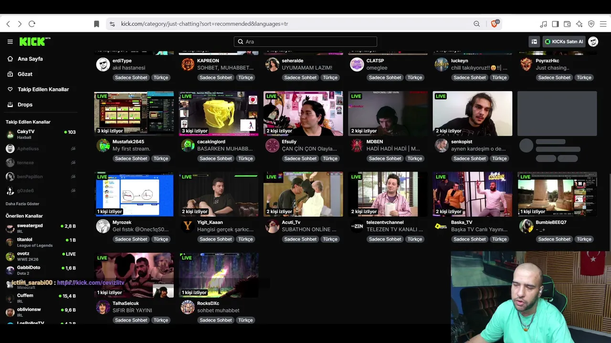Click Türkçe tag under senkopist
Image resolution: width=611 pixels, height=343 pixels.
pos(499,159)
